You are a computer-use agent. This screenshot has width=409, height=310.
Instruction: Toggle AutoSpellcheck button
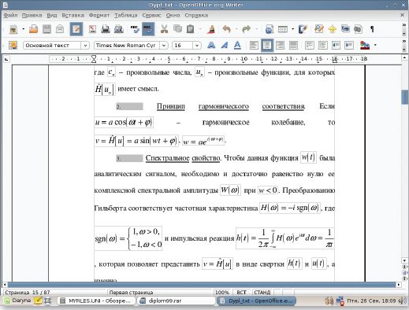coord(148,29)
